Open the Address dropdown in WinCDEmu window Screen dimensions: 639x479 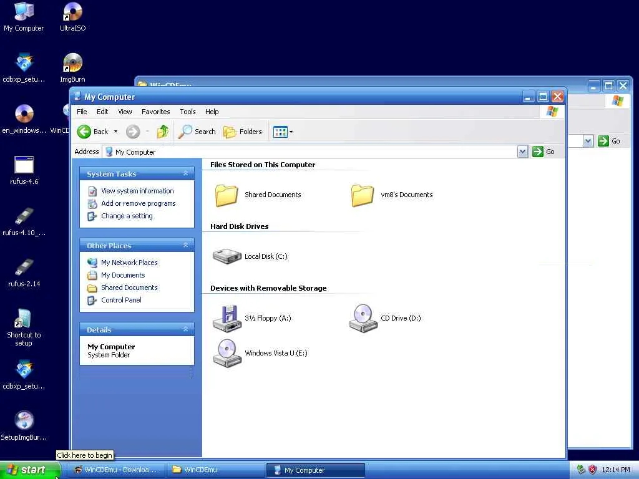pyautogui.click(x=588, y=142)
